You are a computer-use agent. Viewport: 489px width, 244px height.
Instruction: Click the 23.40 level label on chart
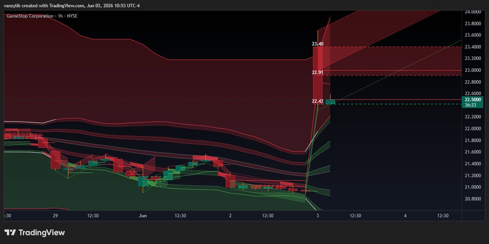(x=317, y=44)
